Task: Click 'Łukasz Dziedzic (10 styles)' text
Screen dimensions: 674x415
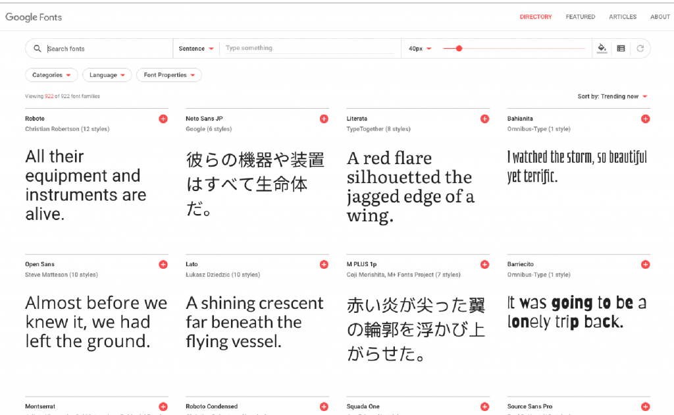Action: (x=222, y=275)
